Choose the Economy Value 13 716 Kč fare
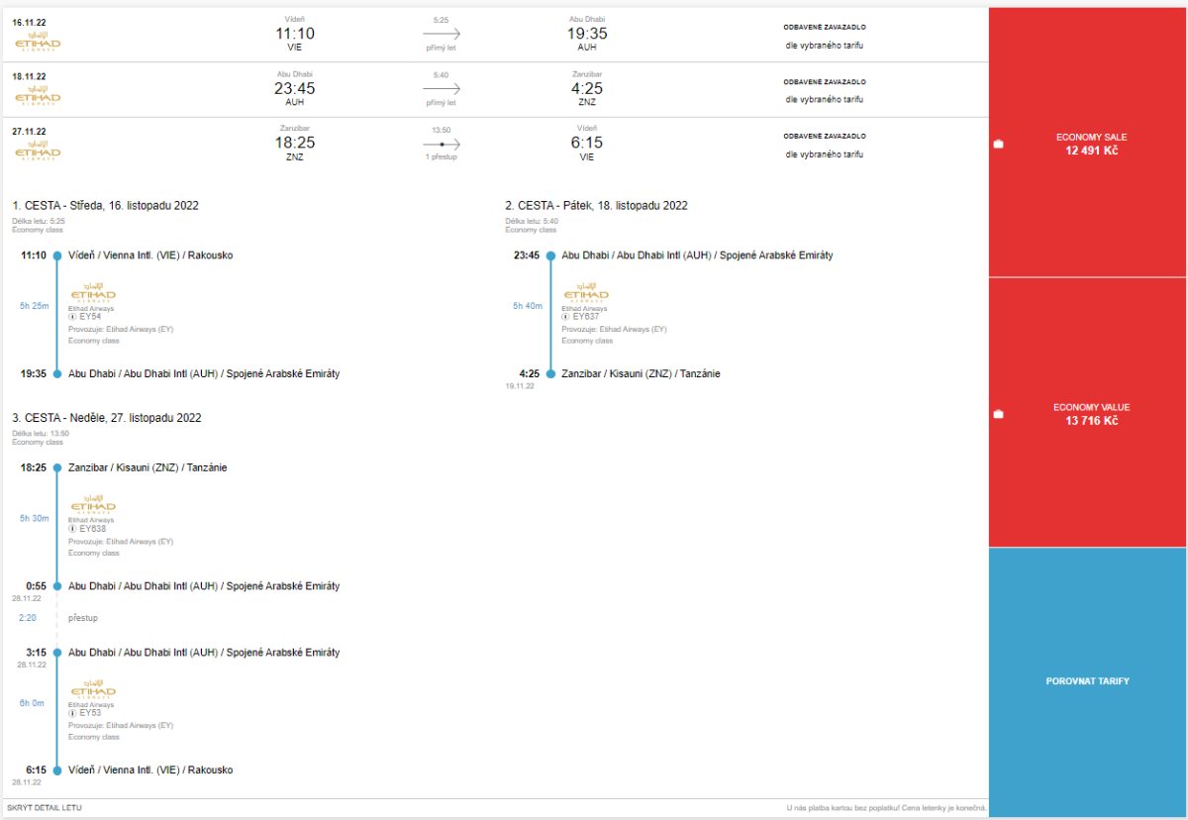This screenshot has width=1188, height=820. point(1090,414)
